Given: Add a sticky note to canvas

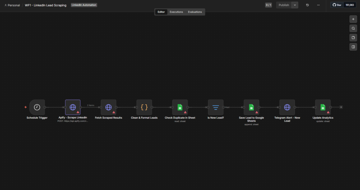Looking at the screenshot, I should (x=353, y=38).
